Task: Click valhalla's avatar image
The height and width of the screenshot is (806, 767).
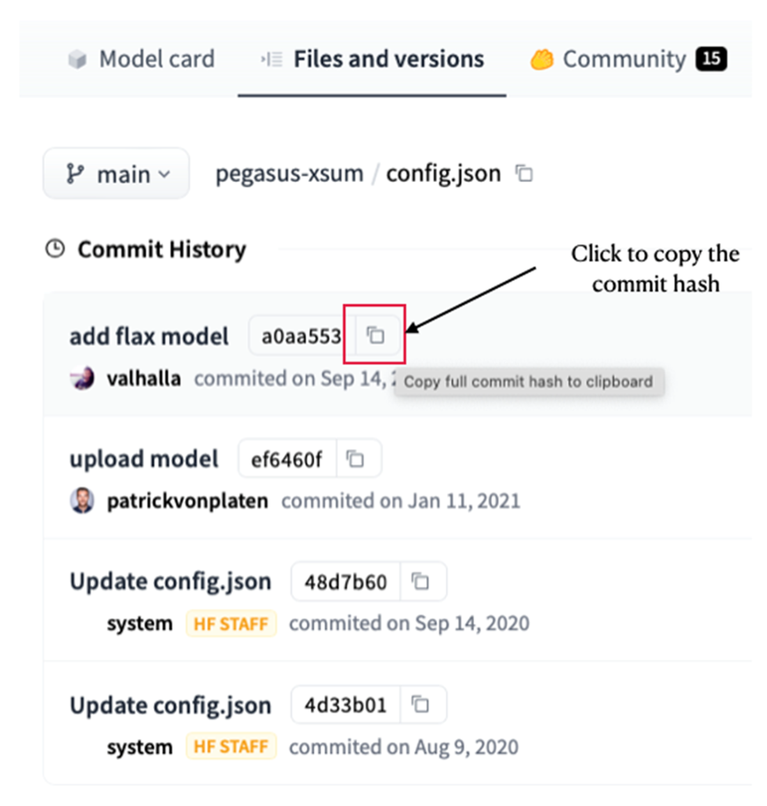Action: tap(82, 379)
